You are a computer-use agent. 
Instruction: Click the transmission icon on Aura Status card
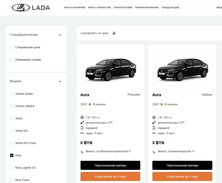(x=154, y=123)
